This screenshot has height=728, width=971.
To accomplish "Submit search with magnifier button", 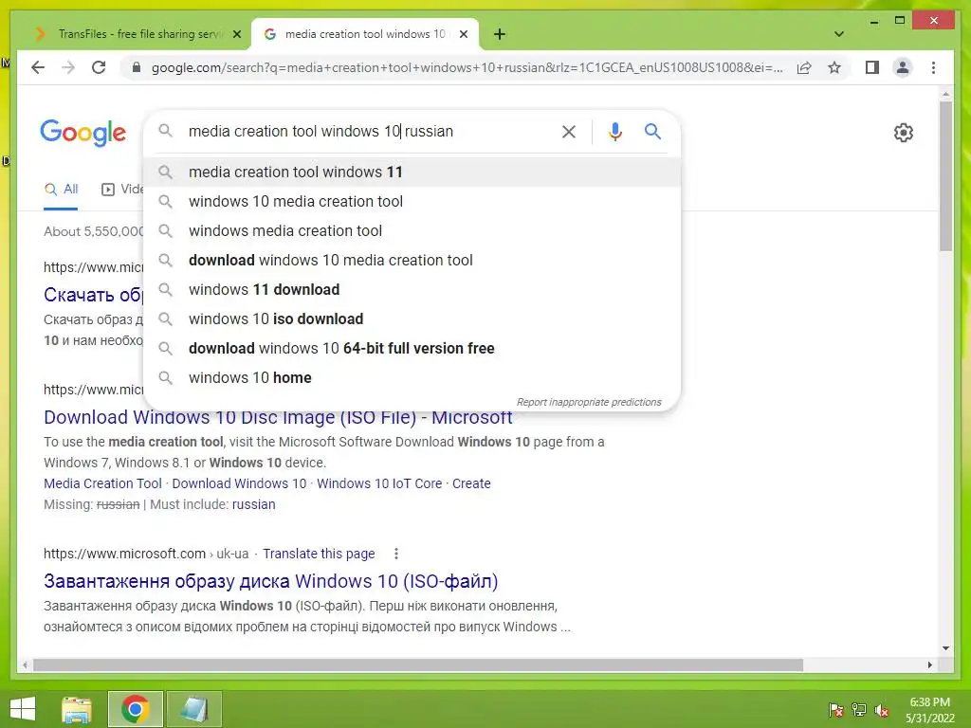I will click(652, 131).
